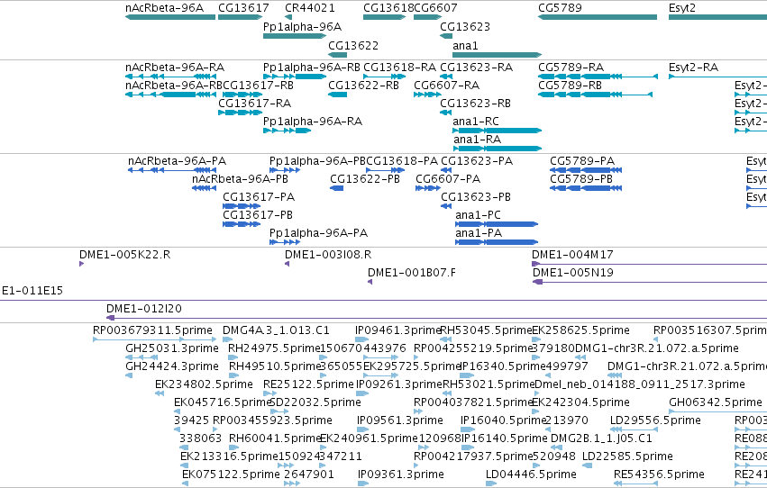767x488 pixels.
Task: Open the ana1-PC protein feature
Action: (497, 224)
